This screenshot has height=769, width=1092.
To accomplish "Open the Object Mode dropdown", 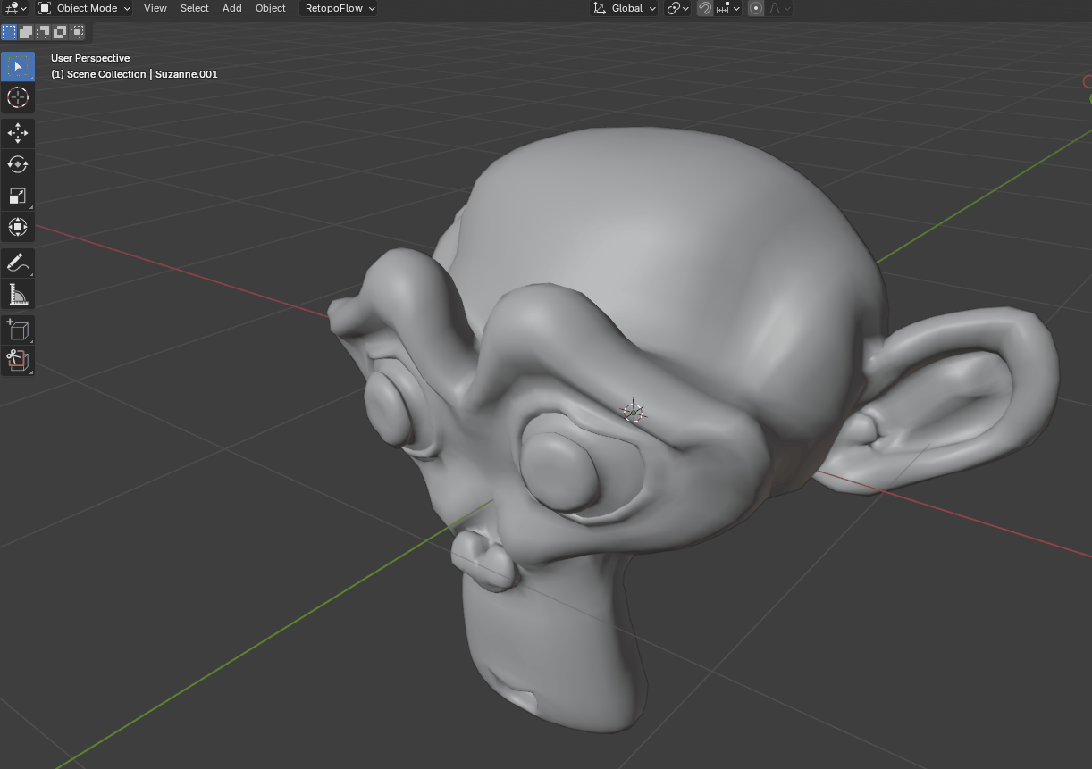I will coord(84,8).
